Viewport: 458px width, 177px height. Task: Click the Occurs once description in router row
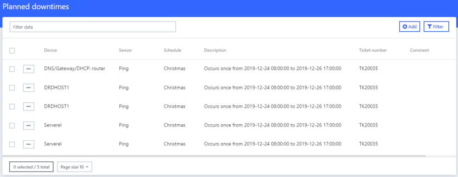(273, 69)
